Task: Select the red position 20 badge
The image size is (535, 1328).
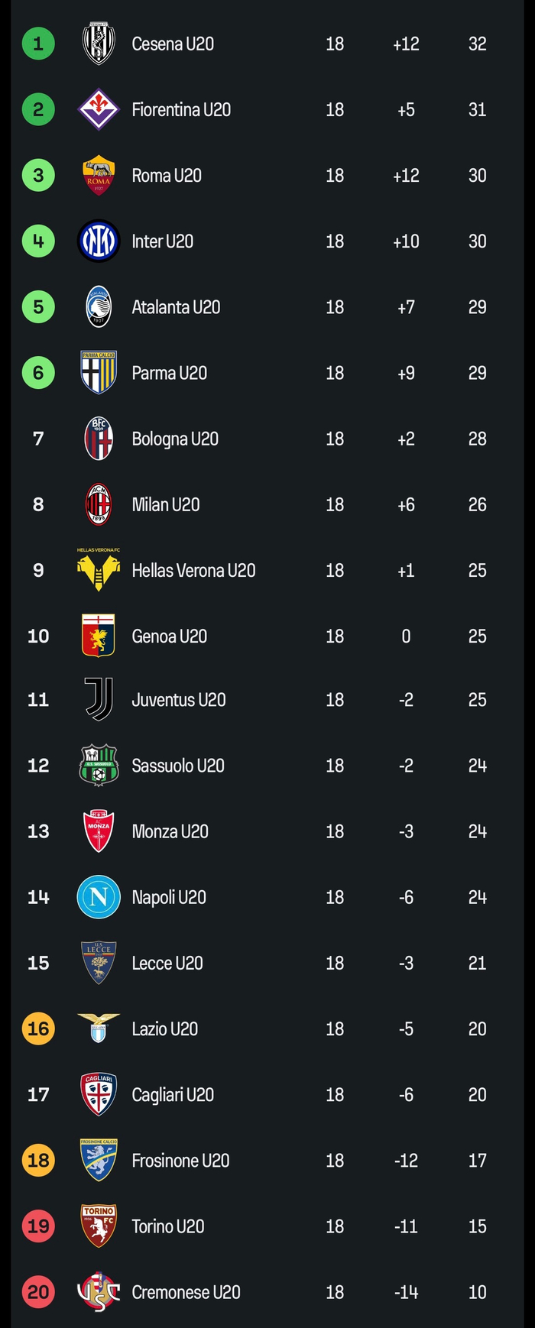Action: pyautogui.click(x=38, y=1292)
